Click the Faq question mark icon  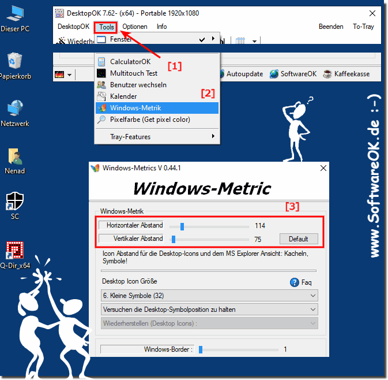pos(294,282)
